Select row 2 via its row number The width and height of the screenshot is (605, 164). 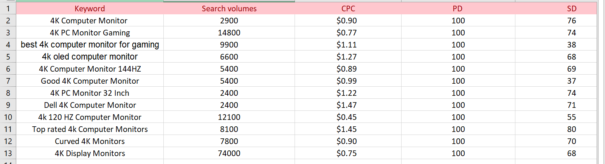pos(8,21)
